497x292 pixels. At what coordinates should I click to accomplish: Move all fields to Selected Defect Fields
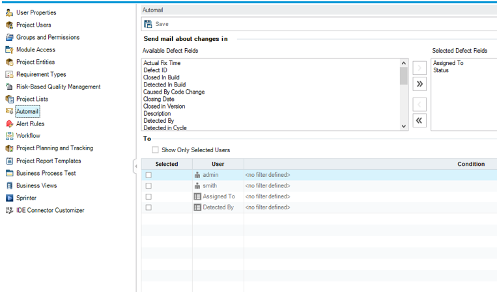point(419,83)
